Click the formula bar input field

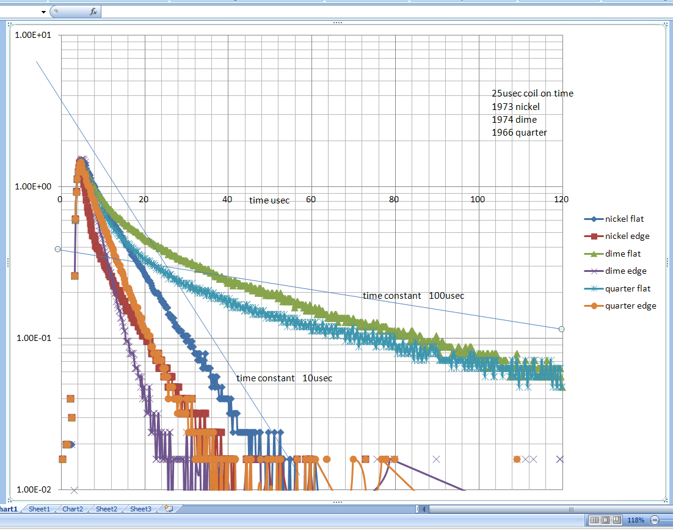point(387,12)
